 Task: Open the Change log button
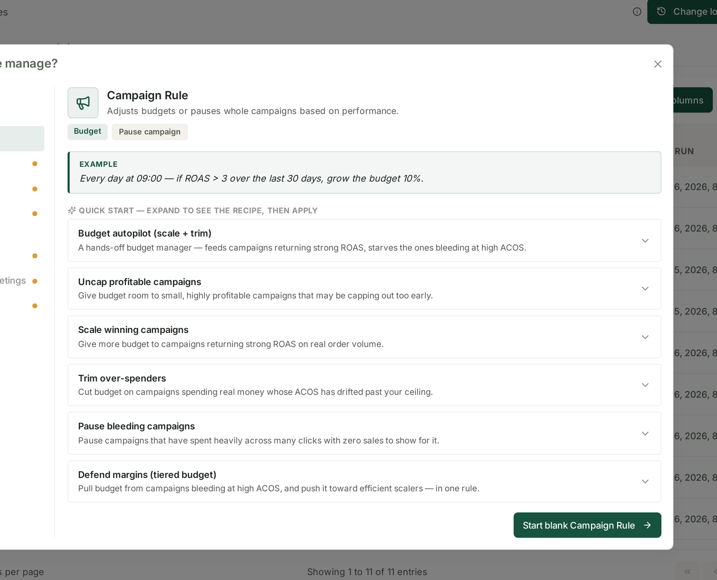[x=682, y=12]
